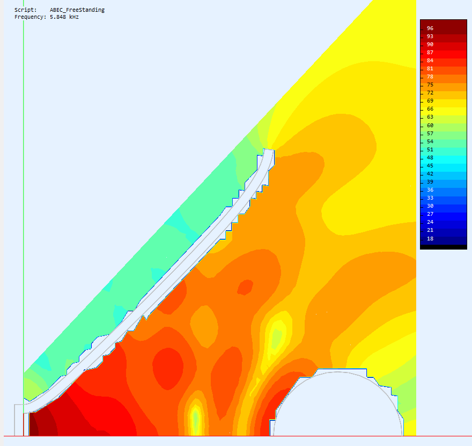Select the 39 dB legend entry
The image size is (472, 446).
tap(430, 182)
